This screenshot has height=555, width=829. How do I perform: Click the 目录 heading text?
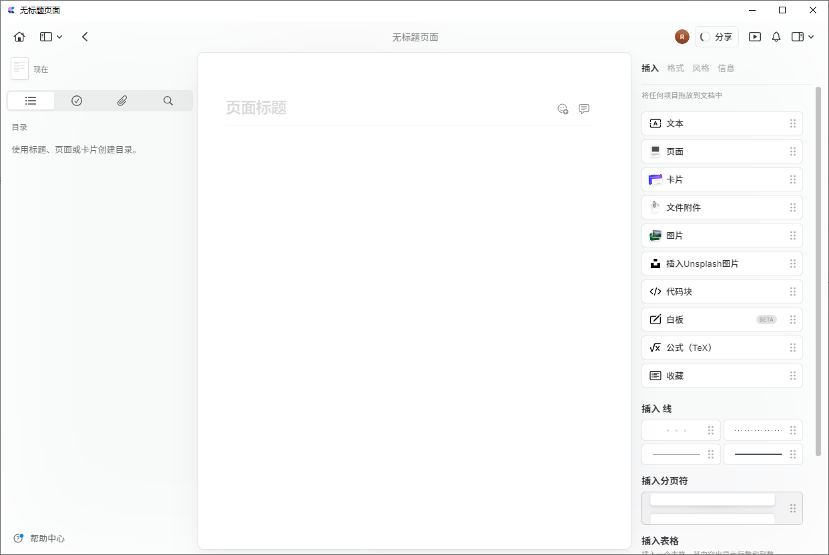[19, 127]
